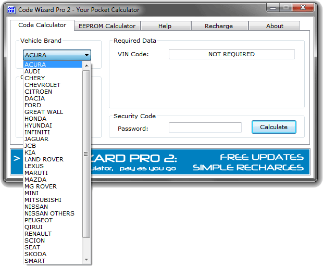Pick JAGUAR in the brand list
This screenshot has height=266, width=323.
coord(53,139)
